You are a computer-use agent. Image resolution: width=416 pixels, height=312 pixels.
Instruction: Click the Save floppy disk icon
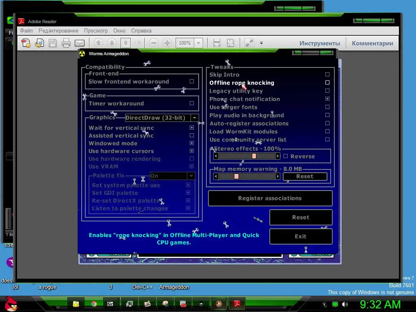53,43
